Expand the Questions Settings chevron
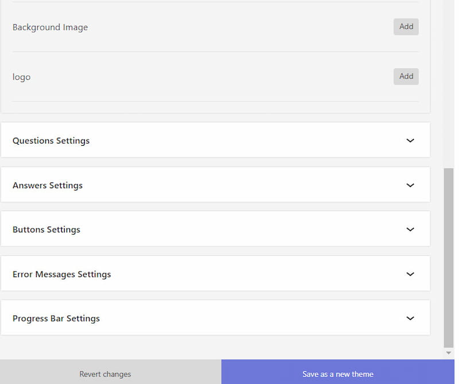This screenshot has height=384, width=459. pos(410,141)
